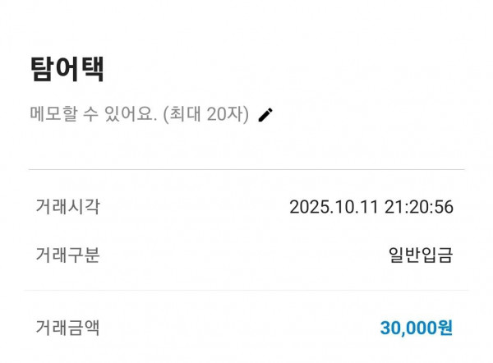Click the year "2025" in the timestamp

[x=308, y=207]
